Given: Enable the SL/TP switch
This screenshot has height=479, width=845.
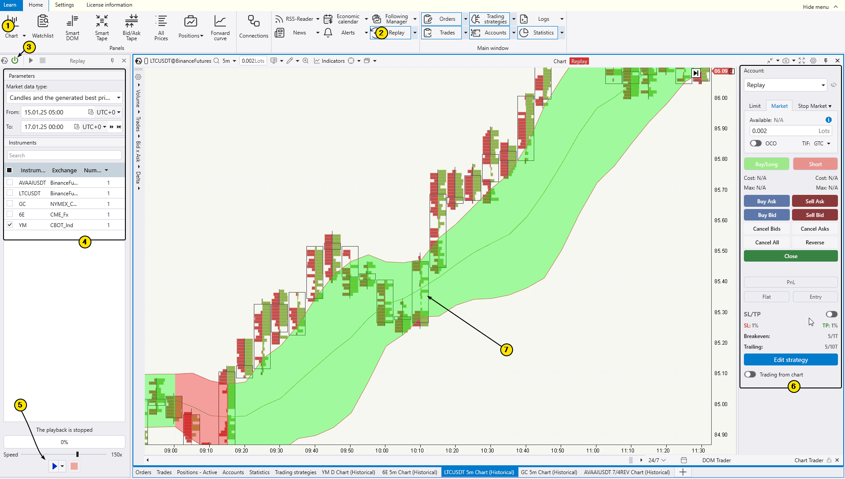Looking at the screenshot, I should [831, 314].
